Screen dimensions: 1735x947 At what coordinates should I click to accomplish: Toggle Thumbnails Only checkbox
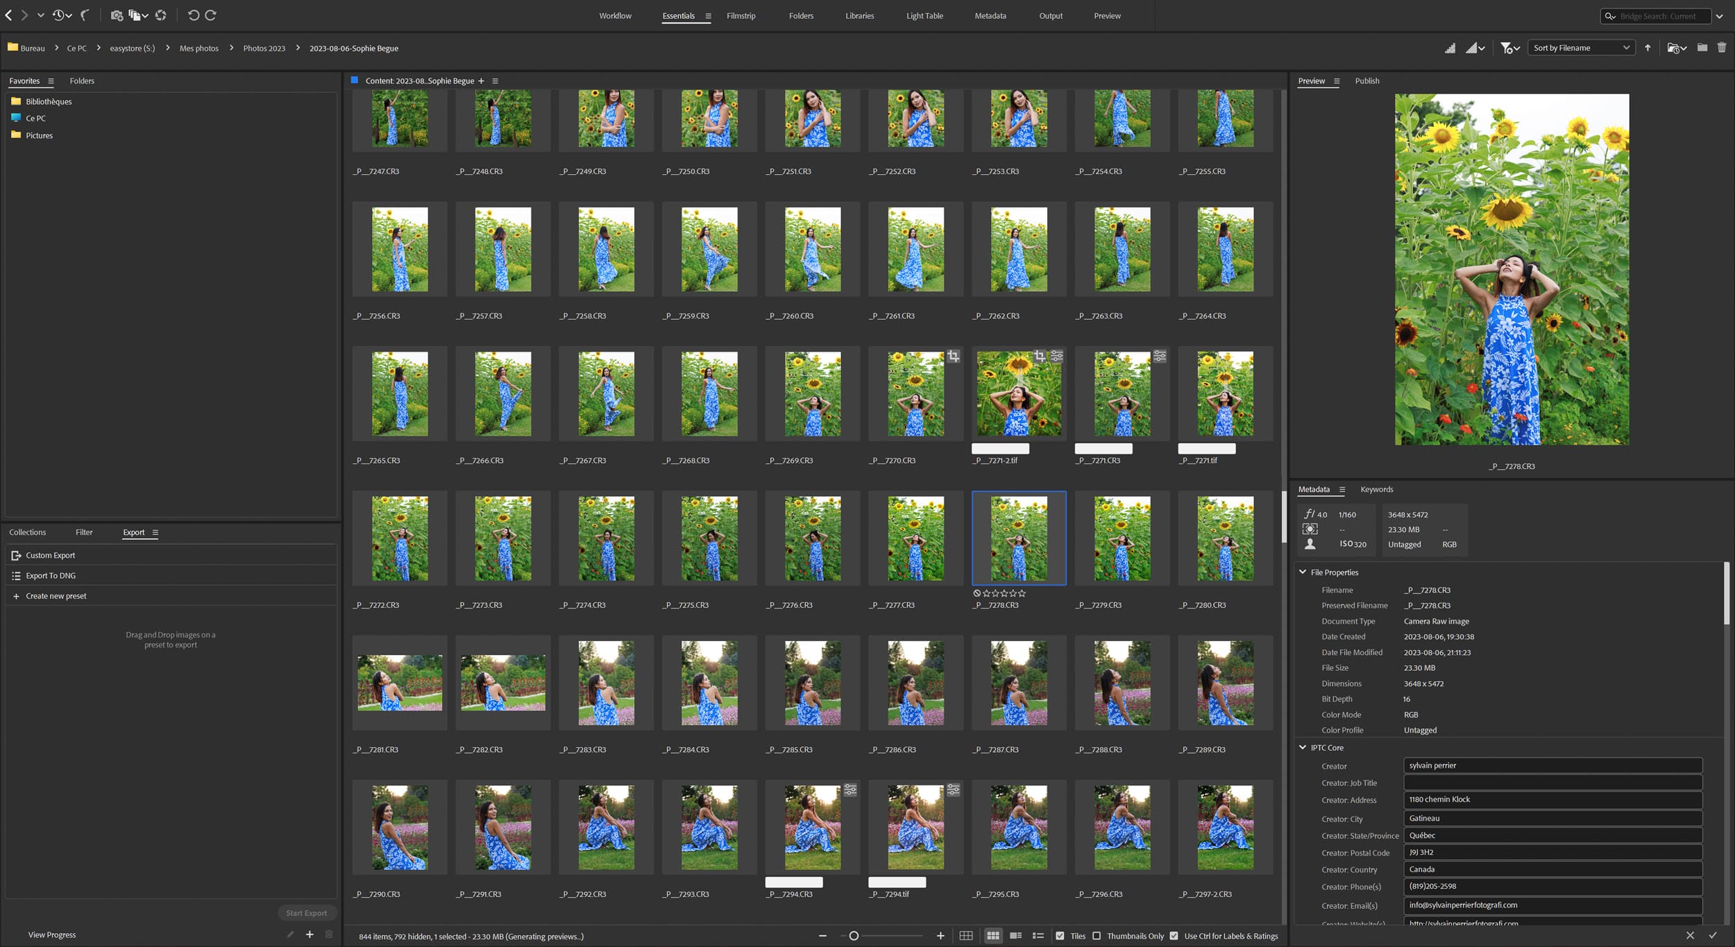[x=1097, y=935]
